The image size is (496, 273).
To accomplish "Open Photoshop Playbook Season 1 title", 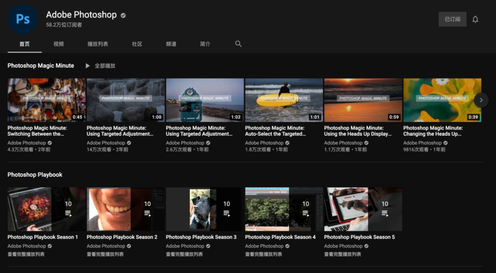I will pyautogui.click(x=43, y=237).
